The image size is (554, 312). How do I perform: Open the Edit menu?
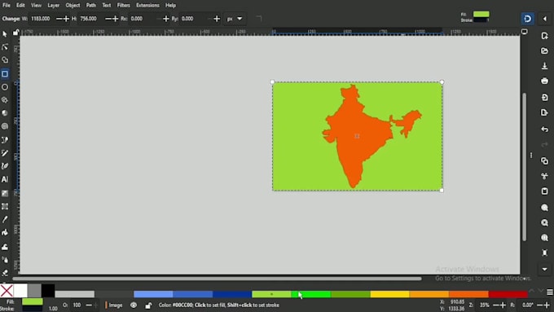tap(20, 6)
